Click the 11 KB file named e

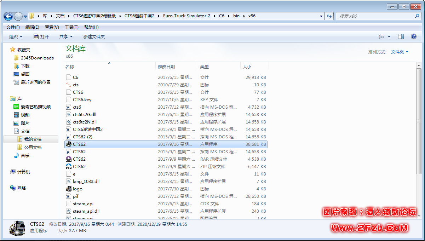click(166, 174)
